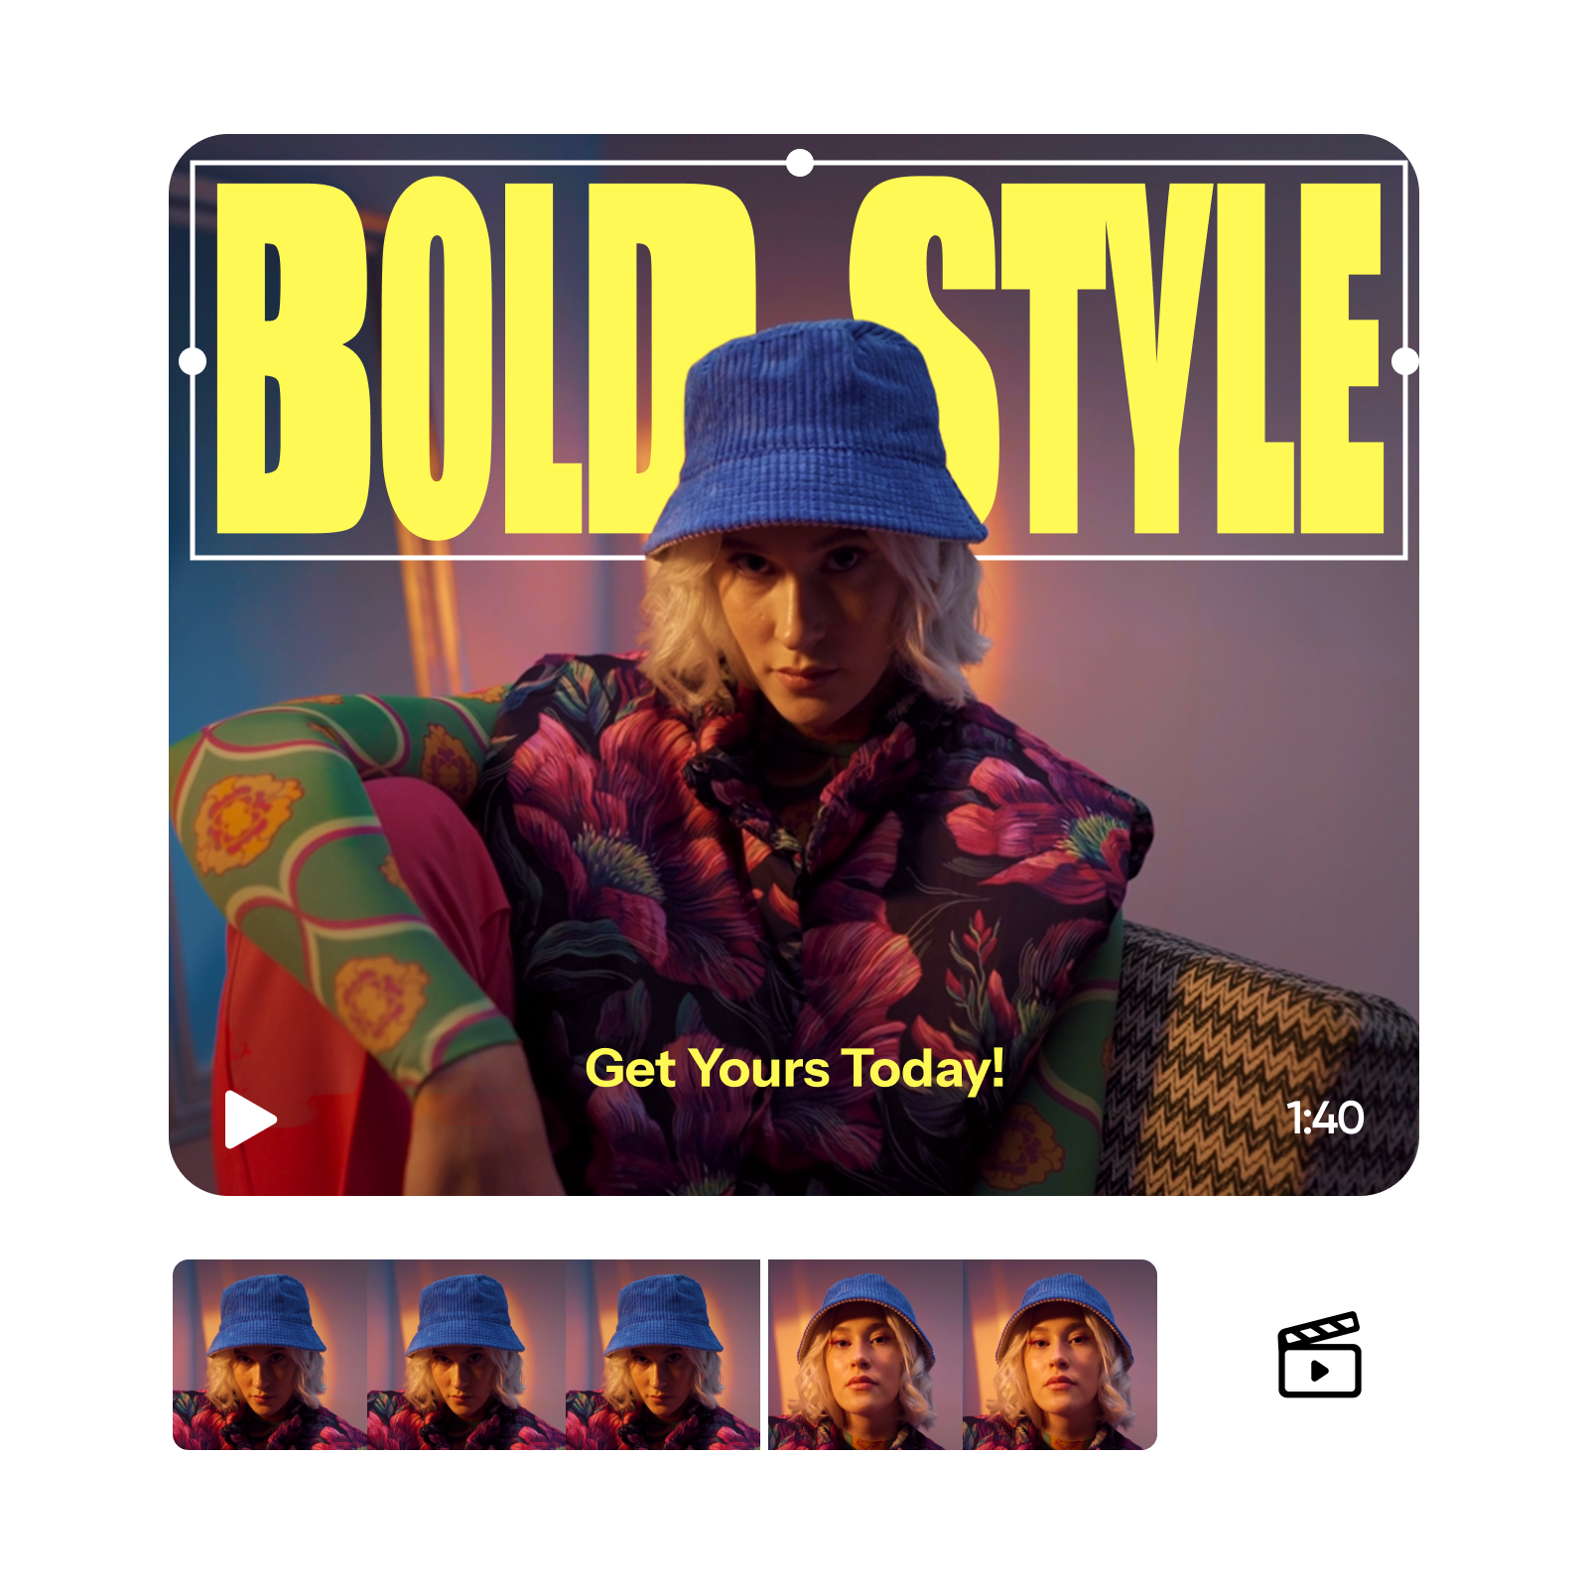
Task: Click the left side selection handle
Action: pyautogui.click(x=193, y=361)
